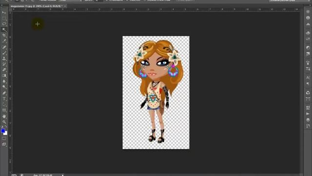
Task: Select the Horizontal Type tool
Action: [4, 99]
